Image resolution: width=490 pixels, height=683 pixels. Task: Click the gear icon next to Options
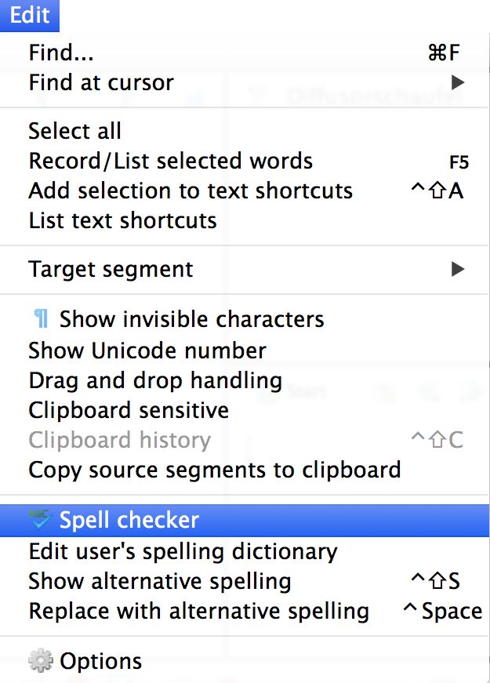(x=40, y=661)
